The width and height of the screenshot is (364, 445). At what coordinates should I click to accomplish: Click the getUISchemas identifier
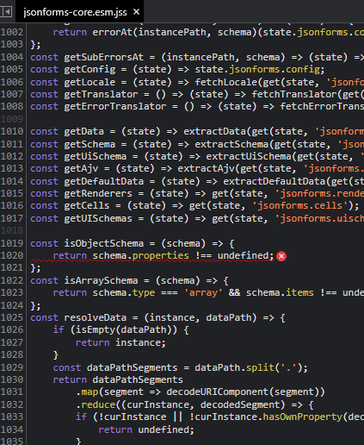point(98,218)
